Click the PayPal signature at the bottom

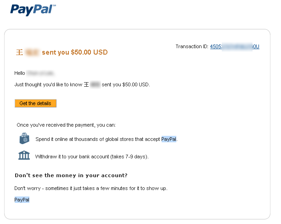tap(22, 200)
